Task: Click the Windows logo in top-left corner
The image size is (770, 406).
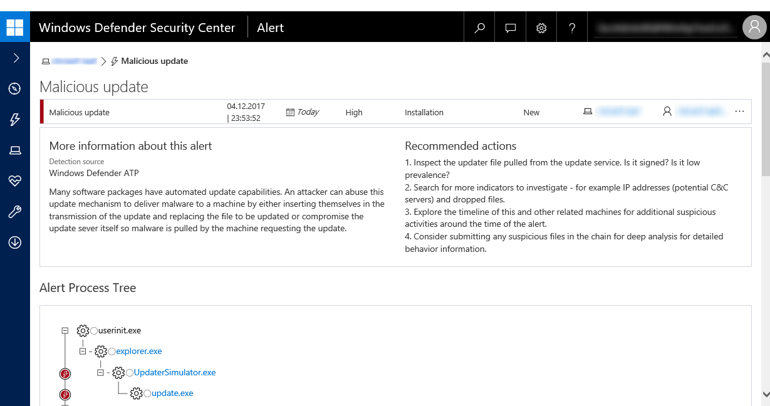Action: [x=14, y=28]
